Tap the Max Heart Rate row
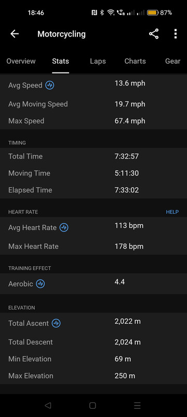The image size is (187, 417). coord(94,246)
